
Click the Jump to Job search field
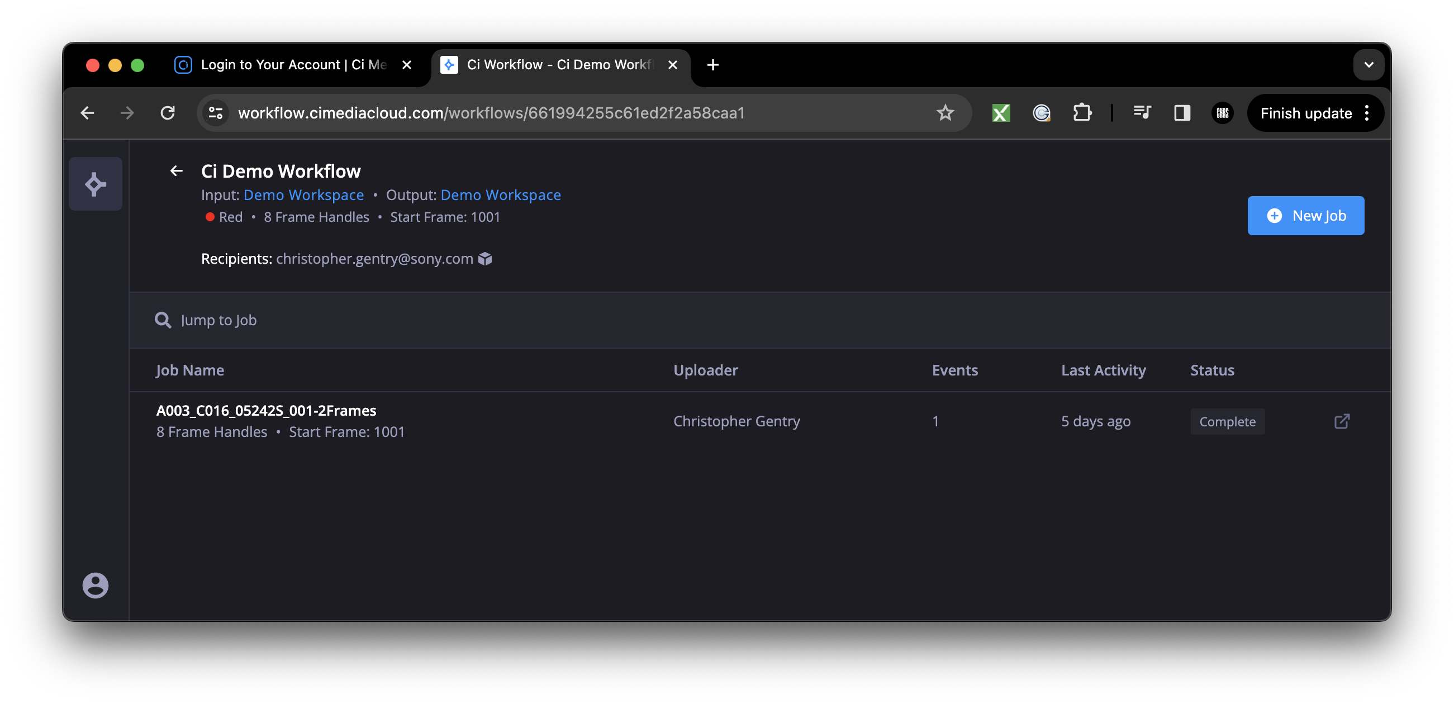point(759,320)
